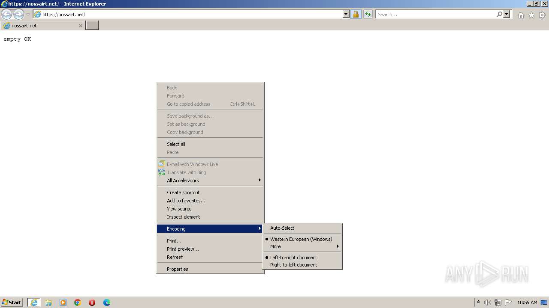Select the nossairt.net tab
Viewport: 549px width, 308px height.
coord(42,26)
